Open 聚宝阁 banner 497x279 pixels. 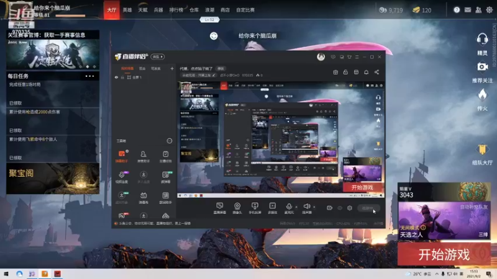[x=53, y=179]
